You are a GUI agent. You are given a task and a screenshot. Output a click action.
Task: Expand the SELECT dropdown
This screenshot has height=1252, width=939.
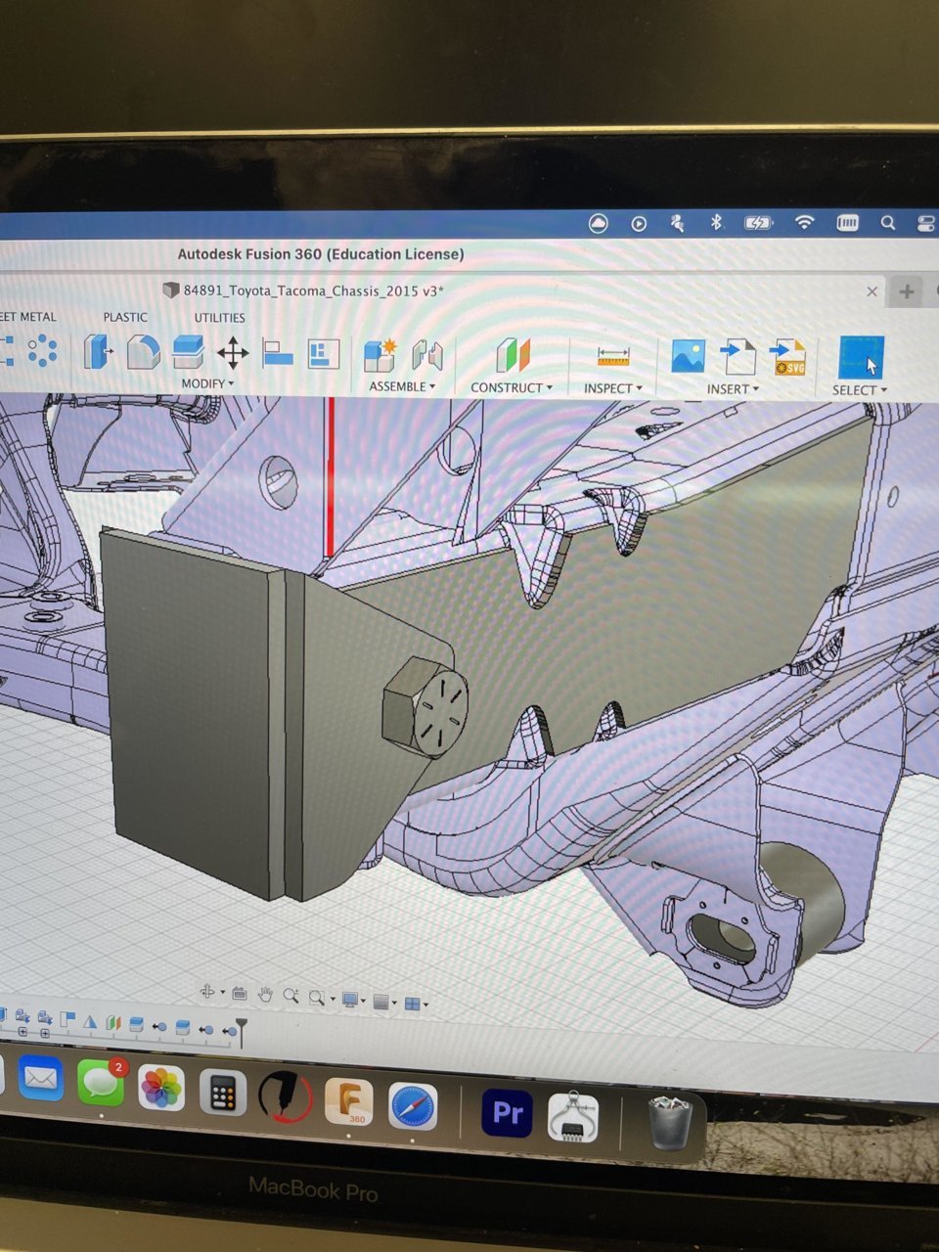(x=860, y=390)
